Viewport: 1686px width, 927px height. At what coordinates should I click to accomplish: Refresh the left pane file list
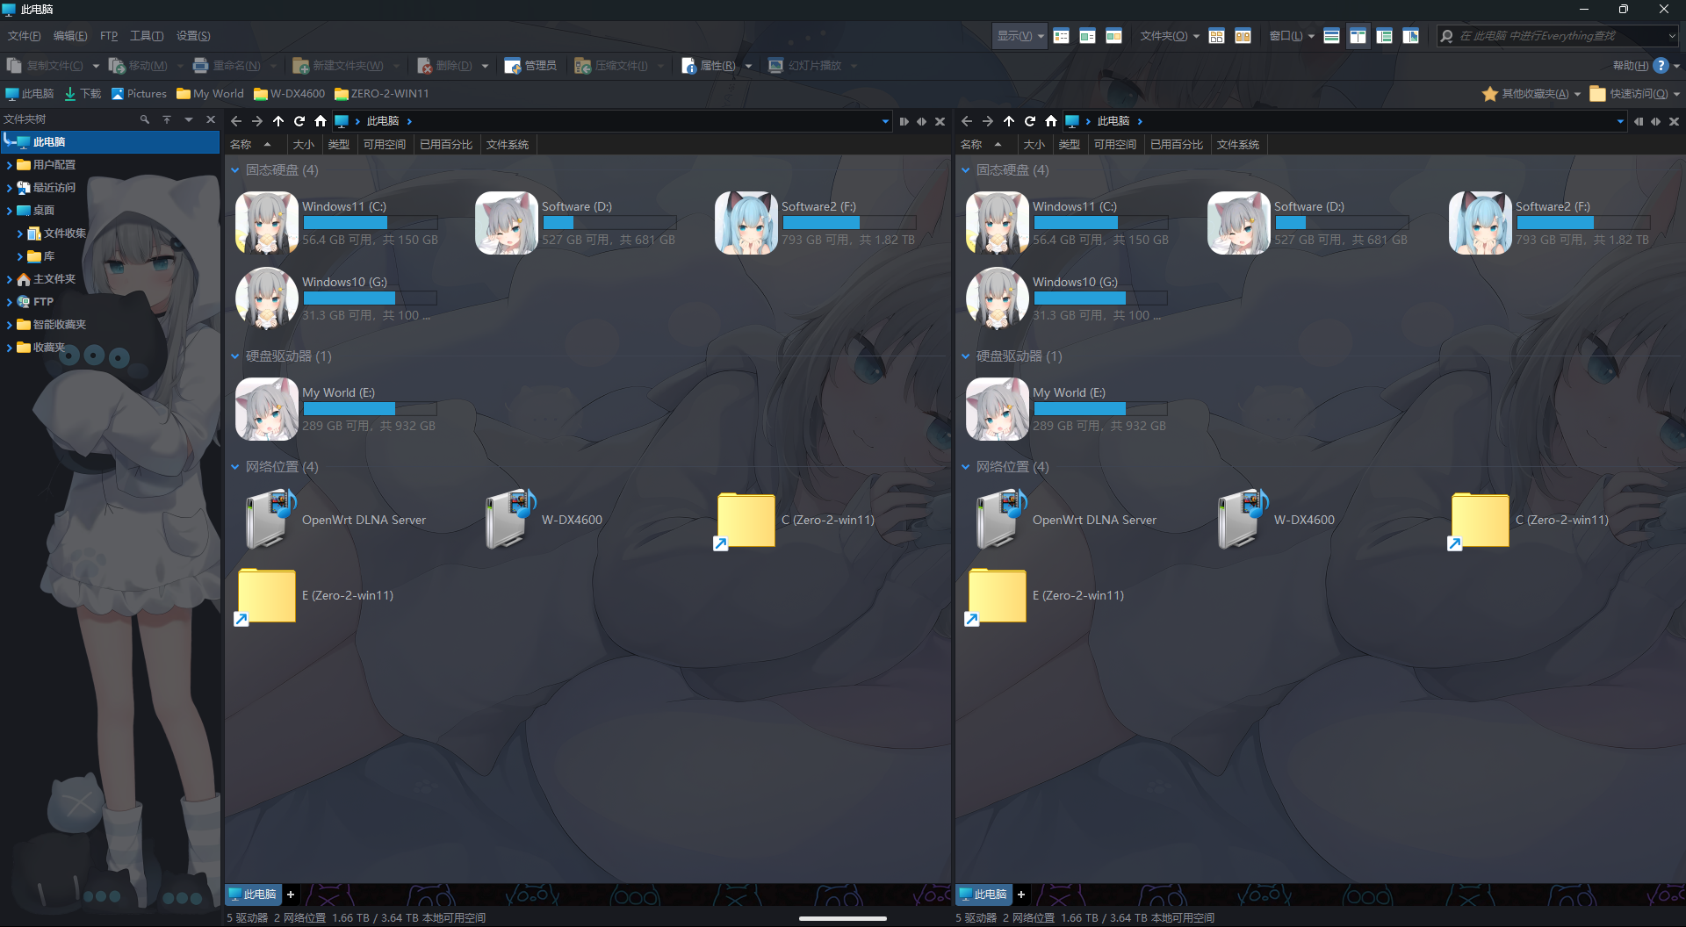[299, 121]
